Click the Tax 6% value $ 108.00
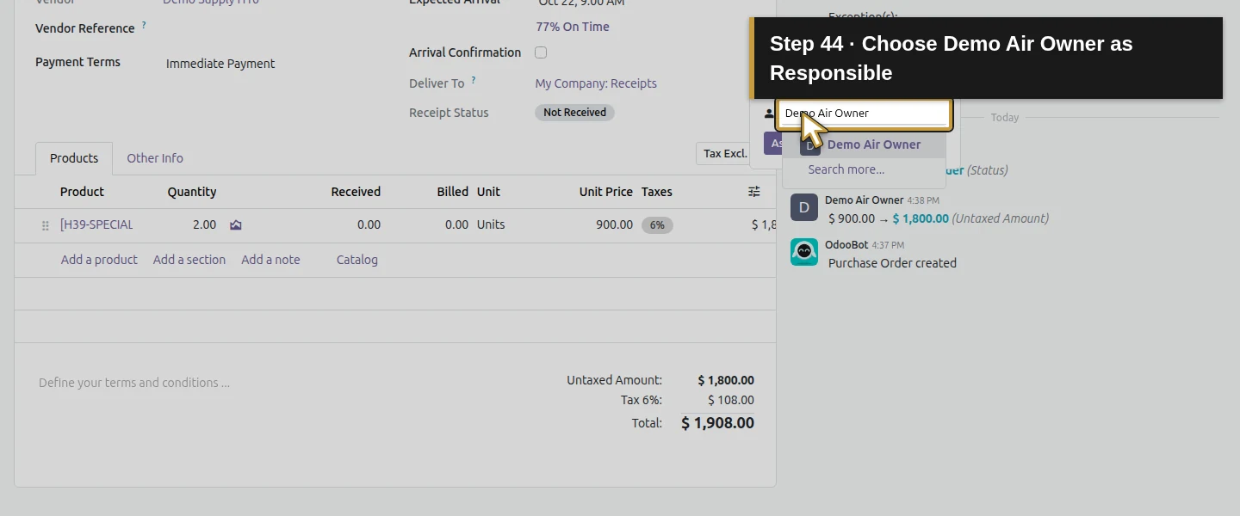This screenshot has width=1240, height=516. (731, 400)
